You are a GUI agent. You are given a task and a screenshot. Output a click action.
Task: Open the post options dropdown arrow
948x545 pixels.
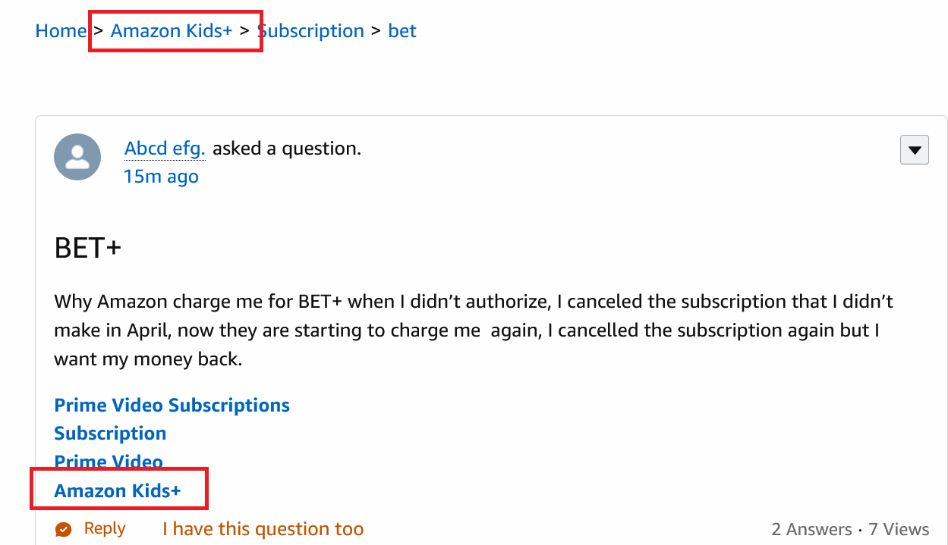(x=915, y=150)
